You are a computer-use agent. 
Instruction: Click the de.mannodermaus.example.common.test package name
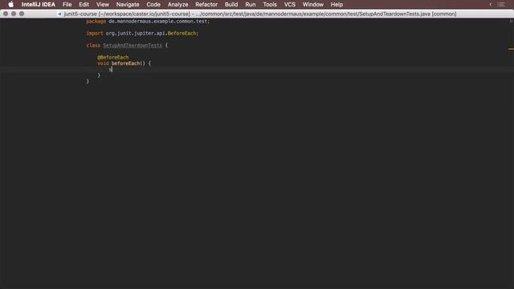[x=159, y=22]
